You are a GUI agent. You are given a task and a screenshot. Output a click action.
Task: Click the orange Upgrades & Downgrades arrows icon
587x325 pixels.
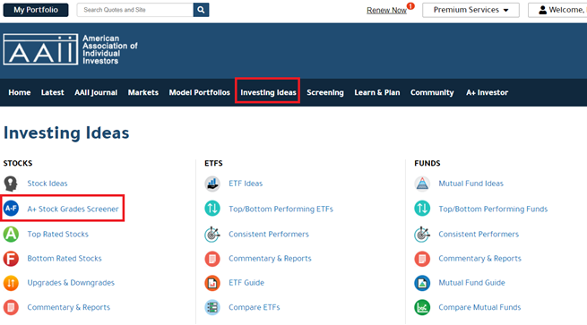[x=11, y=283]
